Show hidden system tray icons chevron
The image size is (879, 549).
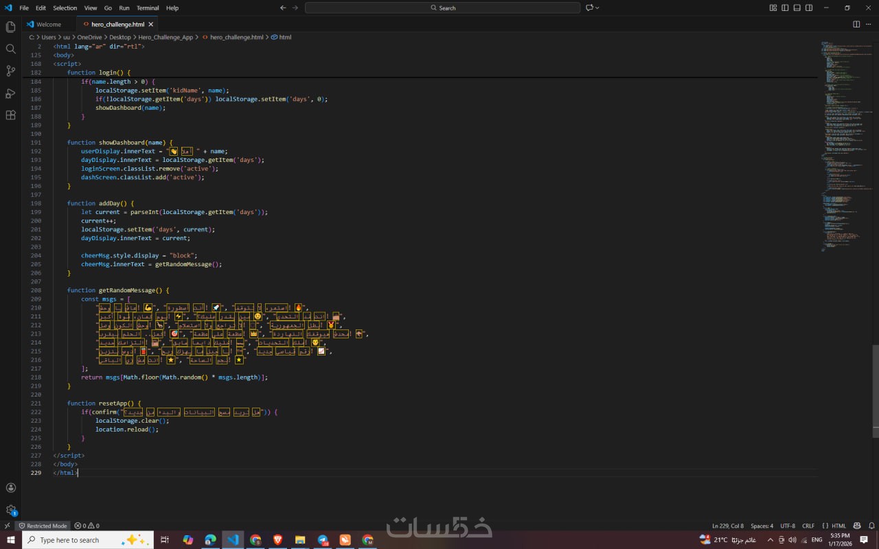click(x=770, y=539)
